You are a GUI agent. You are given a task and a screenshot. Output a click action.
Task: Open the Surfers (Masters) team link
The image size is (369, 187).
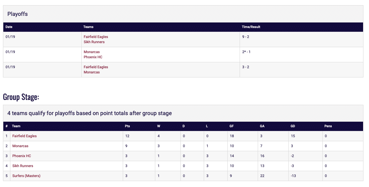point(26,176)
